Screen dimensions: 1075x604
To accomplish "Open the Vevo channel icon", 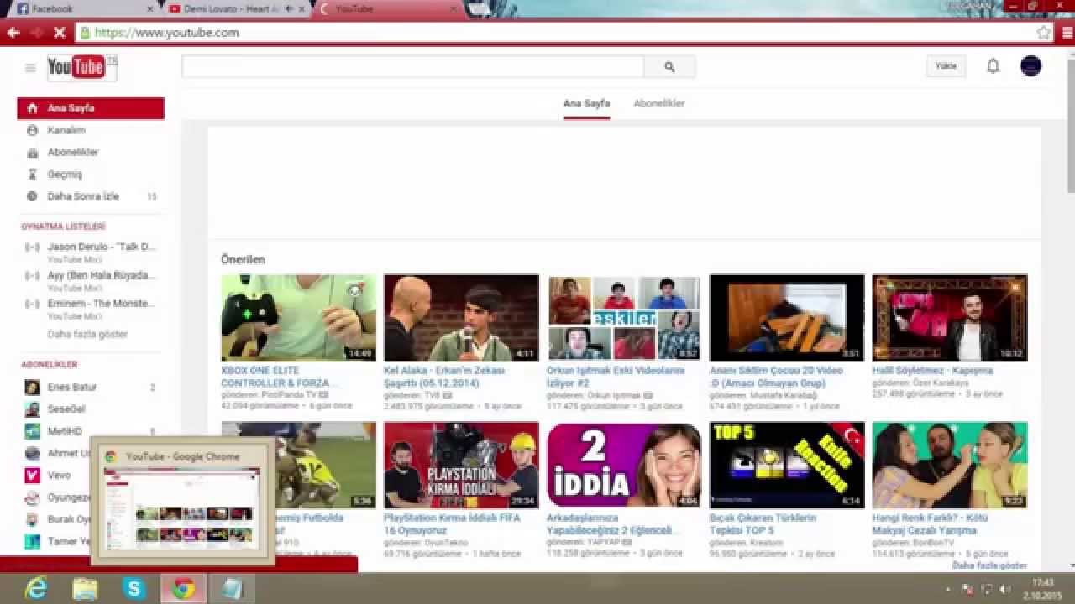I will click(x=33, y=475).
